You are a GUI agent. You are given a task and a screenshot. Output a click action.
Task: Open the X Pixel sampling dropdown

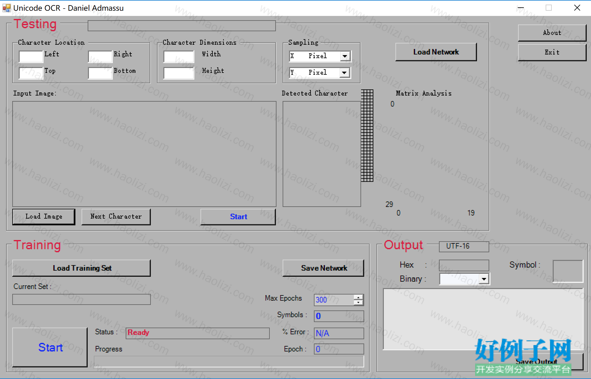345,56
